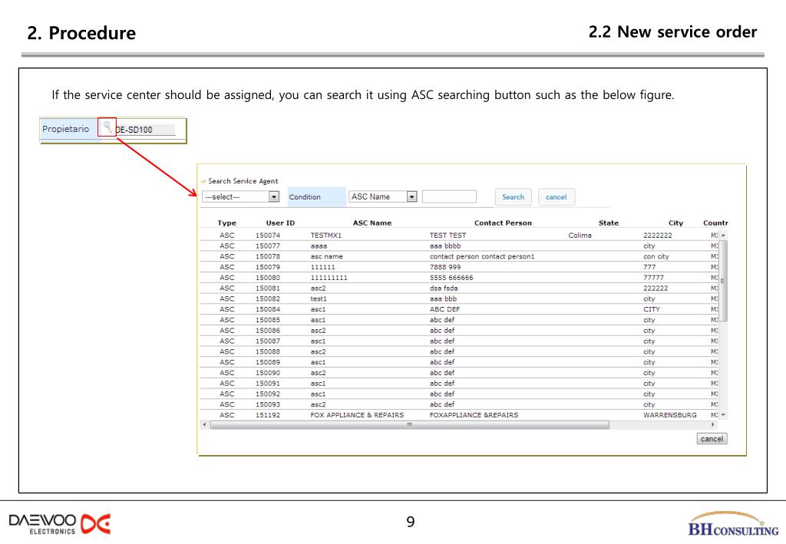Viewport: 786px width, 544px height.
Task: Click the search text input field
Action: click(x=449, y=196)
